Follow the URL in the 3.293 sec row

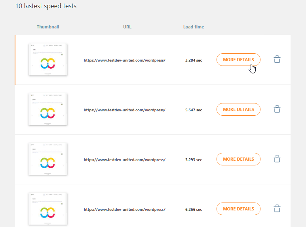click(124, 160)
